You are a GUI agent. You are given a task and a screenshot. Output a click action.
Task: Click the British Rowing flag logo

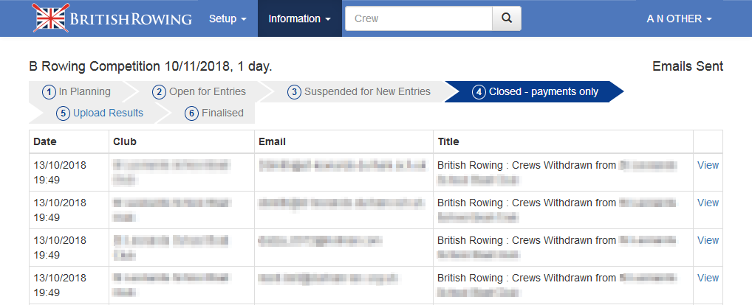49,18
